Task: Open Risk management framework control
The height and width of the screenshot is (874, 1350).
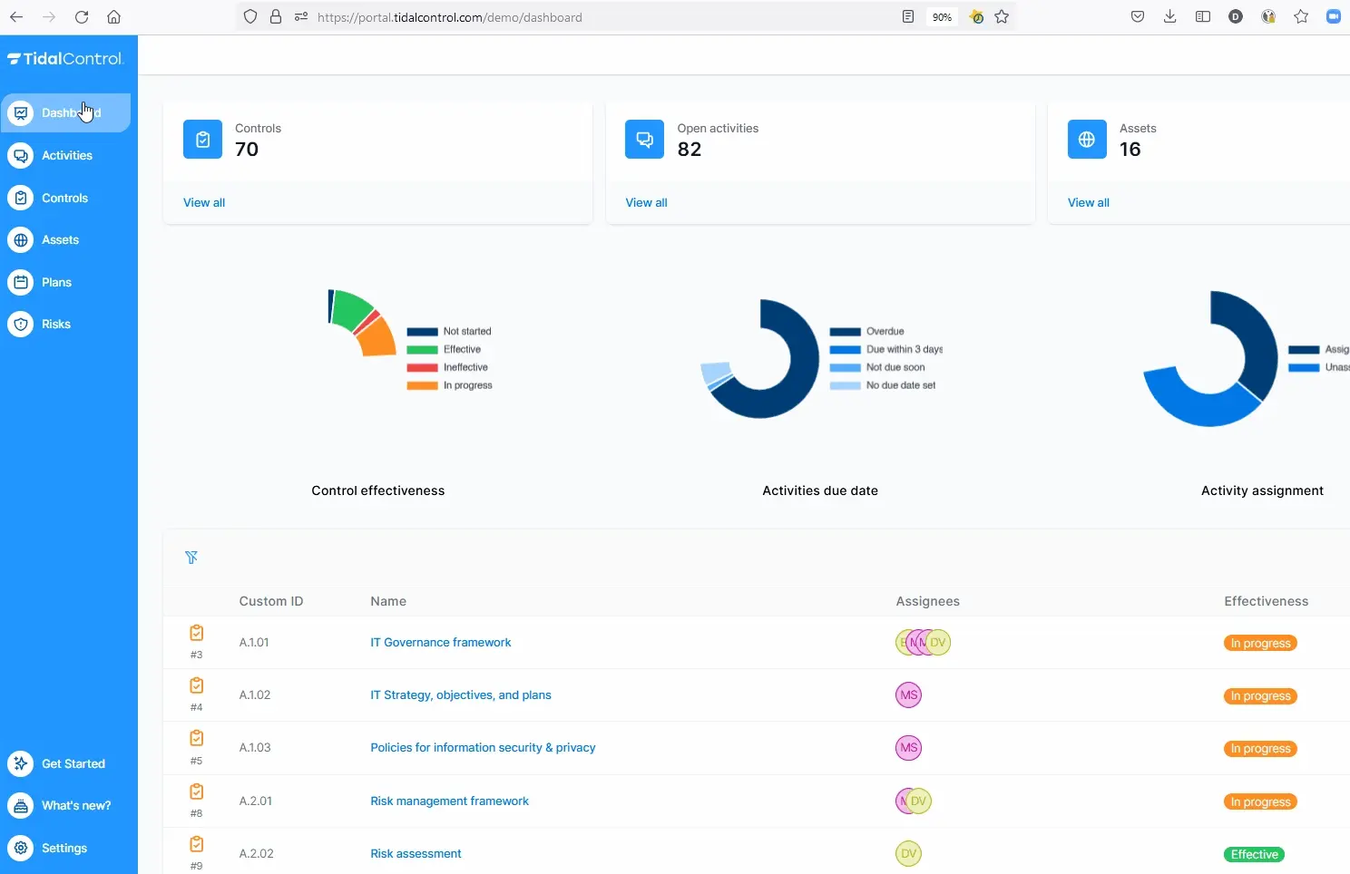Action: [x=449, y=801]
